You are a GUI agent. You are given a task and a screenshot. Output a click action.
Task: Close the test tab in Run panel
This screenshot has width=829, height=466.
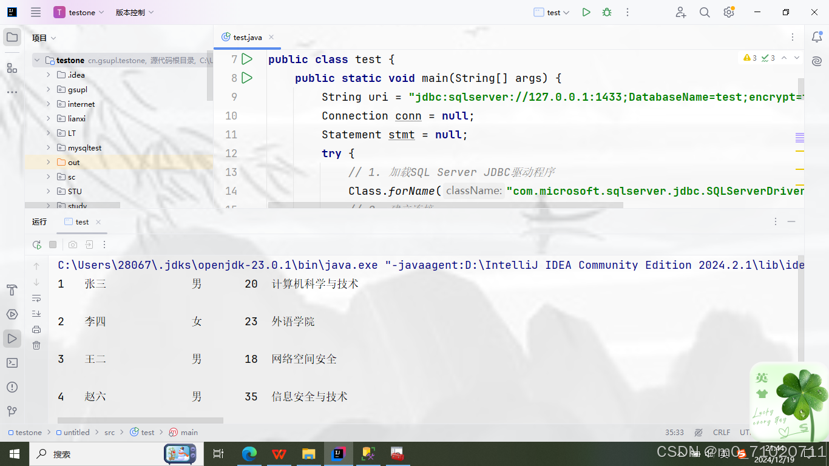point(98,222)
